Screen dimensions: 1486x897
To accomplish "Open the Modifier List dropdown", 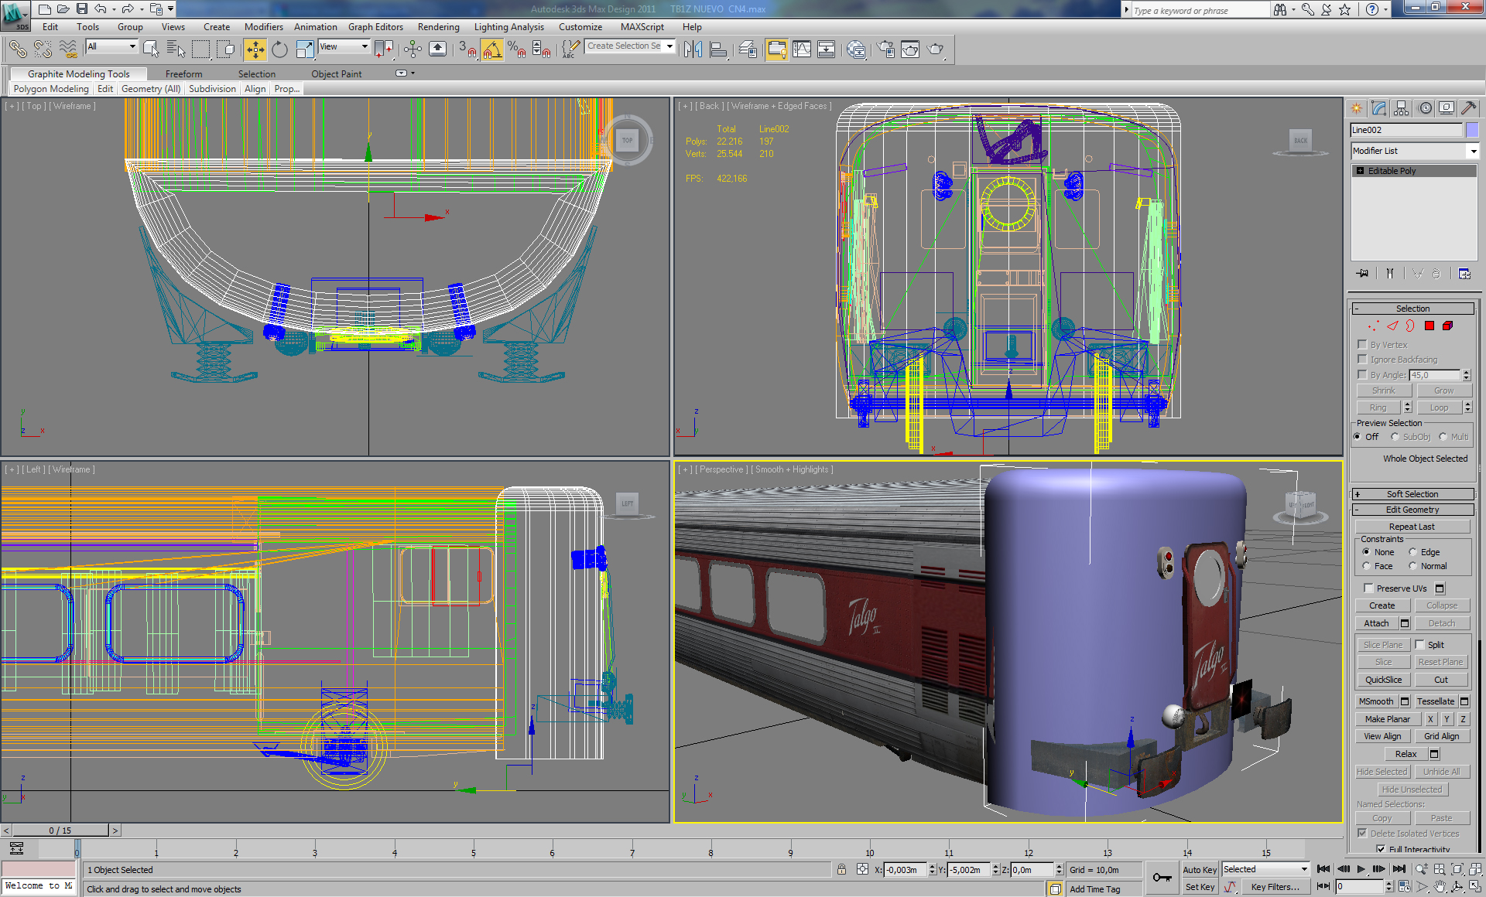I will [x=1413, y=151].
